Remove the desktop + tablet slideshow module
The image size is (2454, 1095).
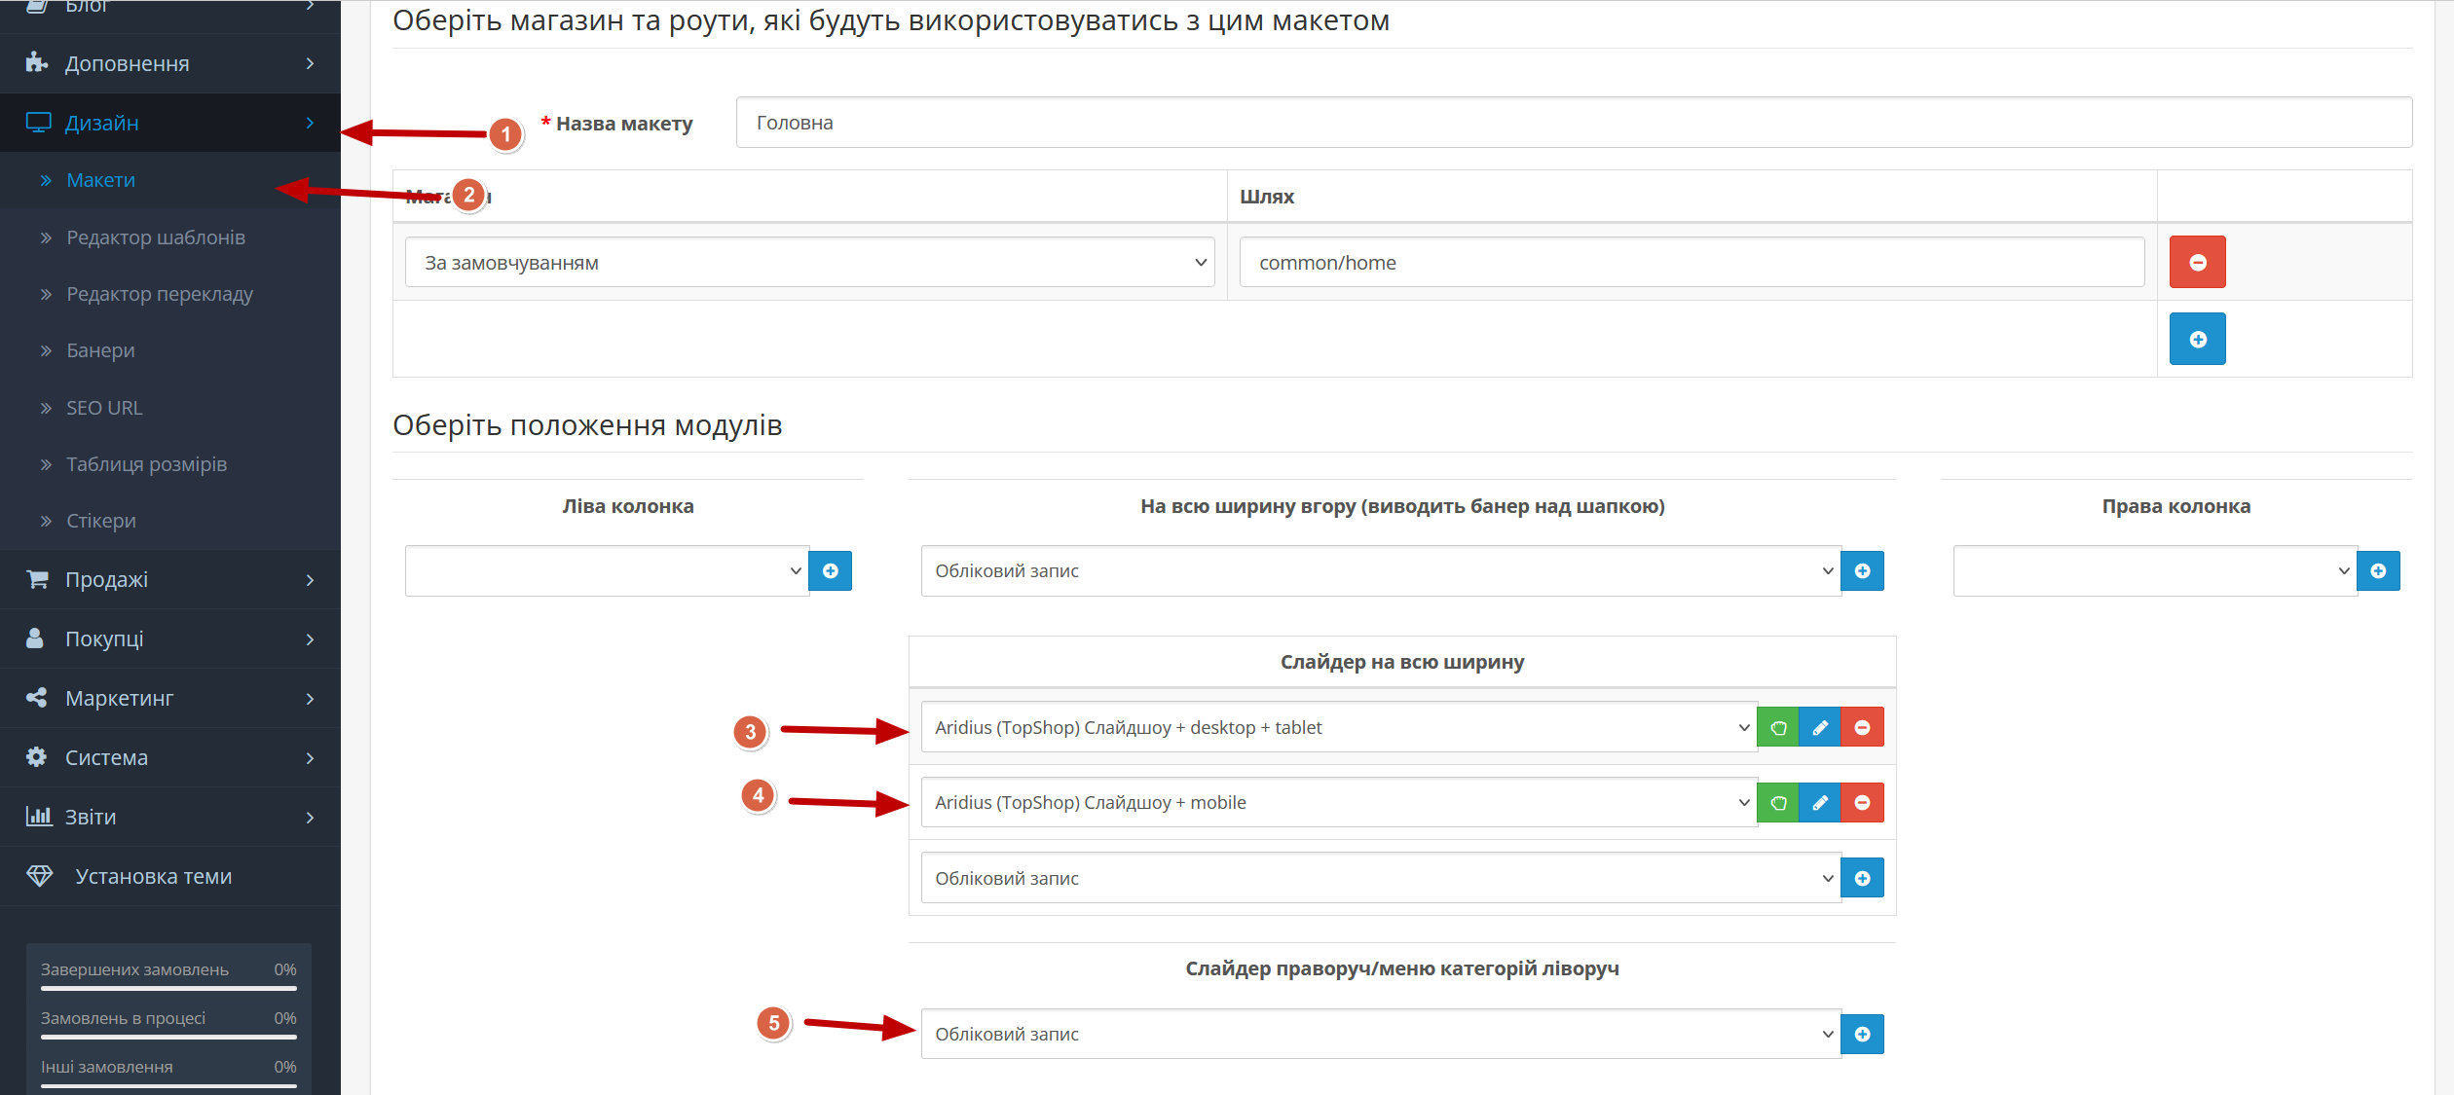coord(1862,727)
